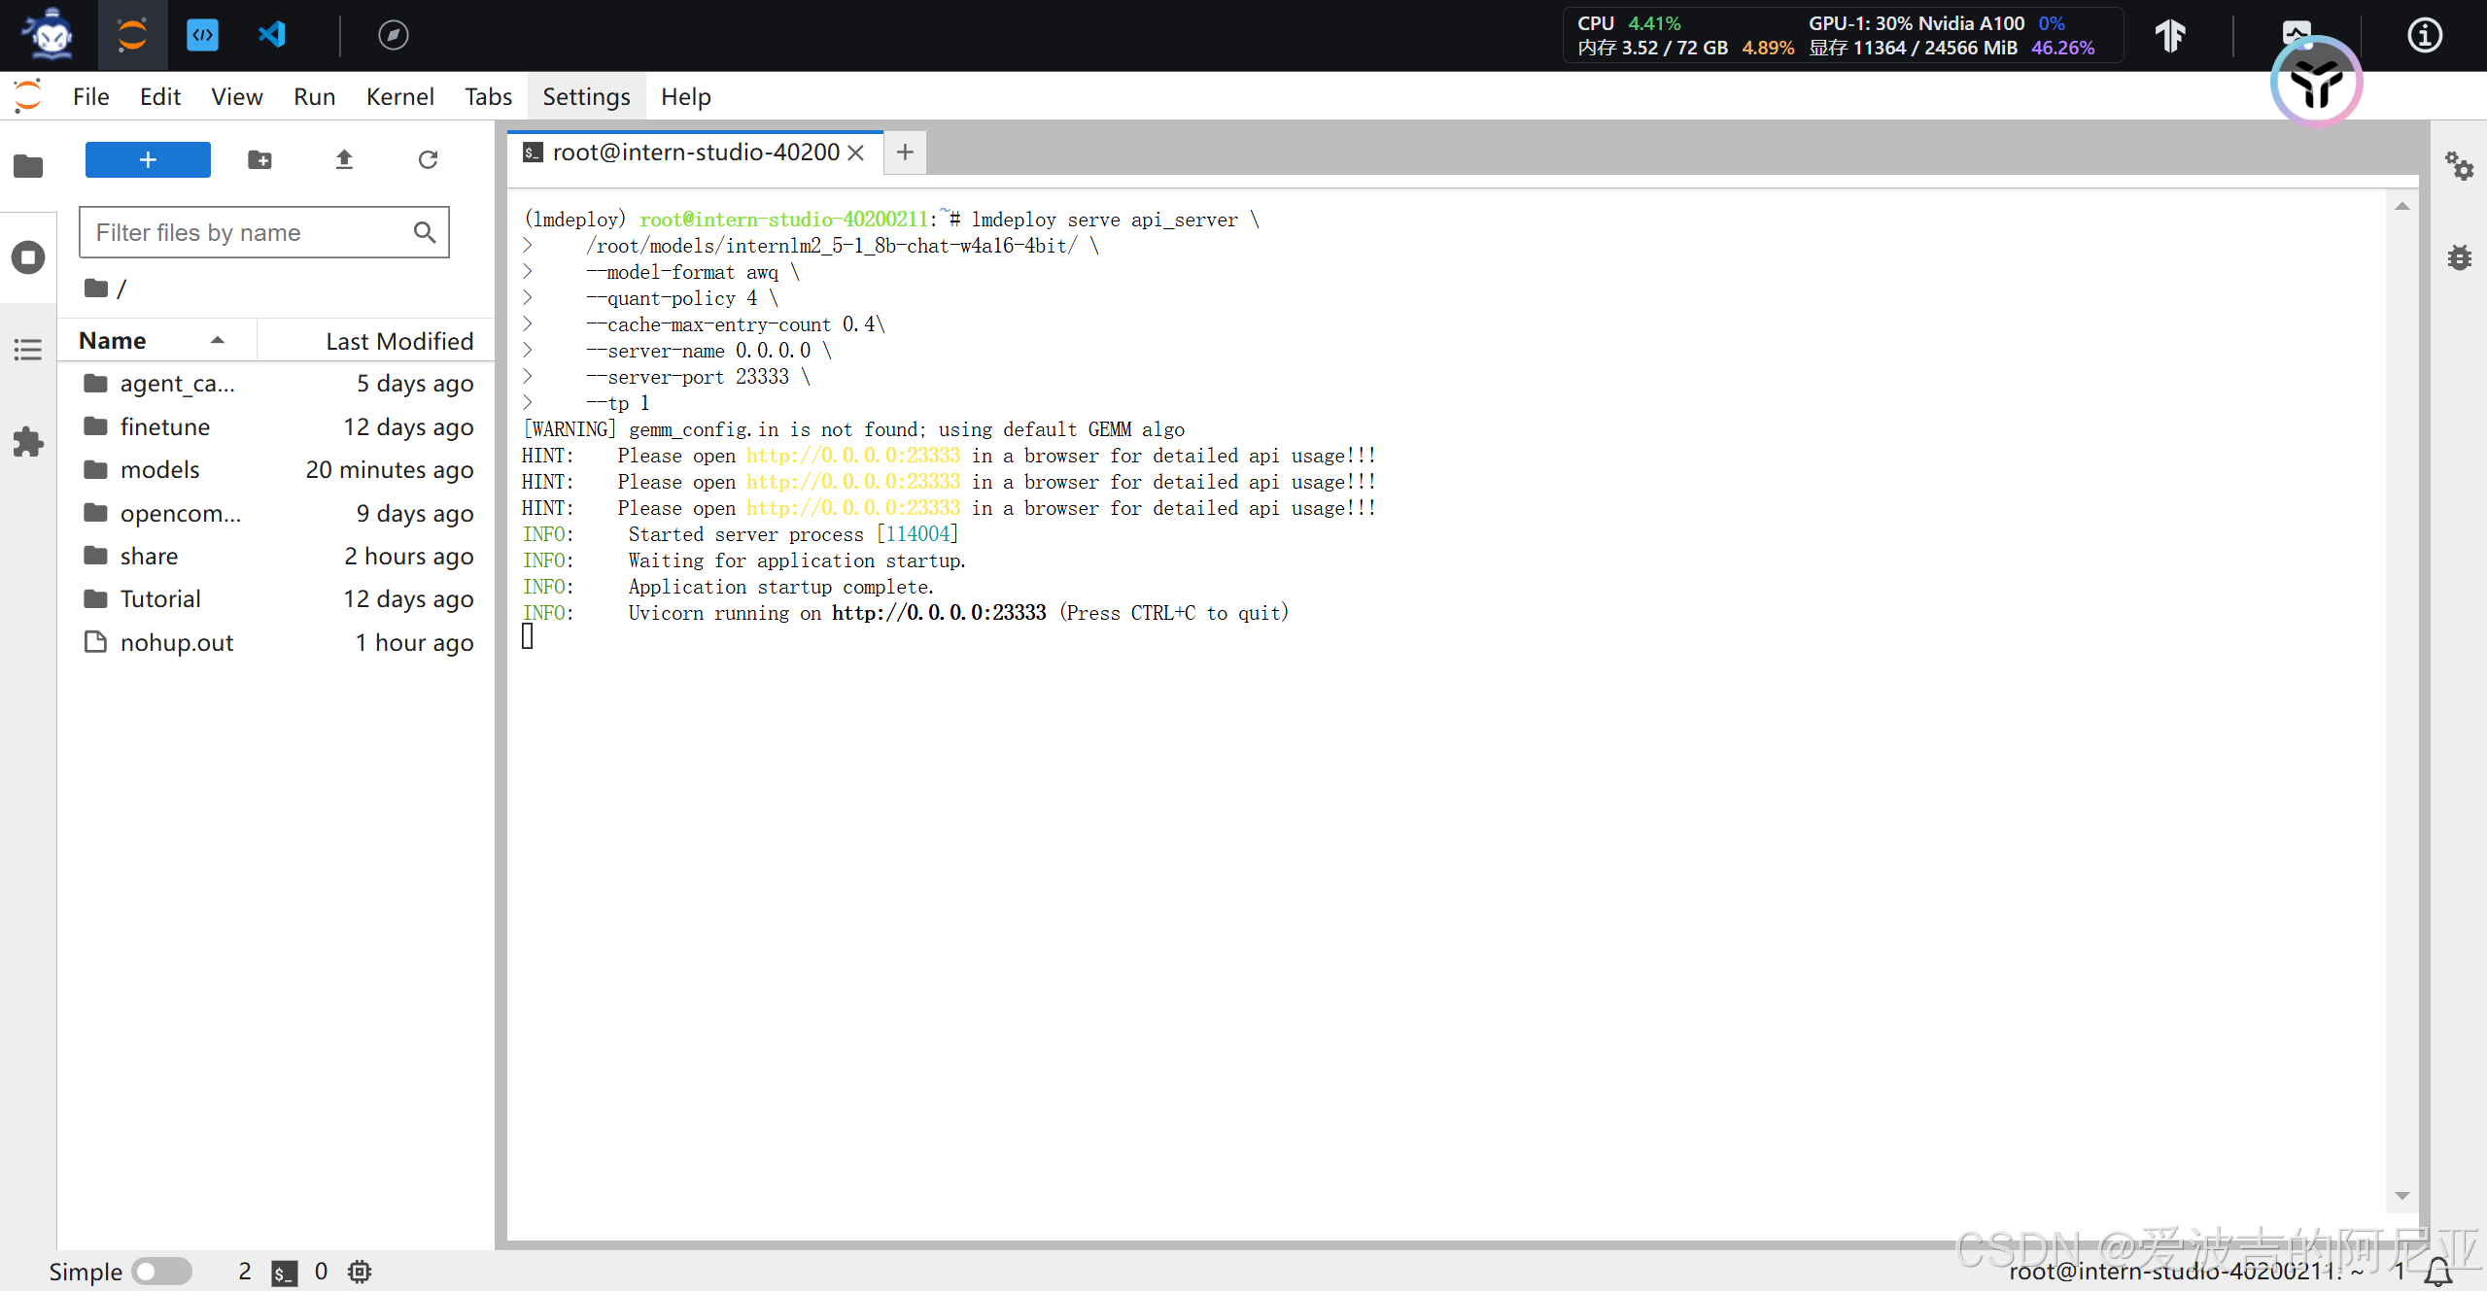Screen dimensions: 2487x1291
Task: Refresh the file browser list
Action: pyautogui.click(x=428, y=159)
